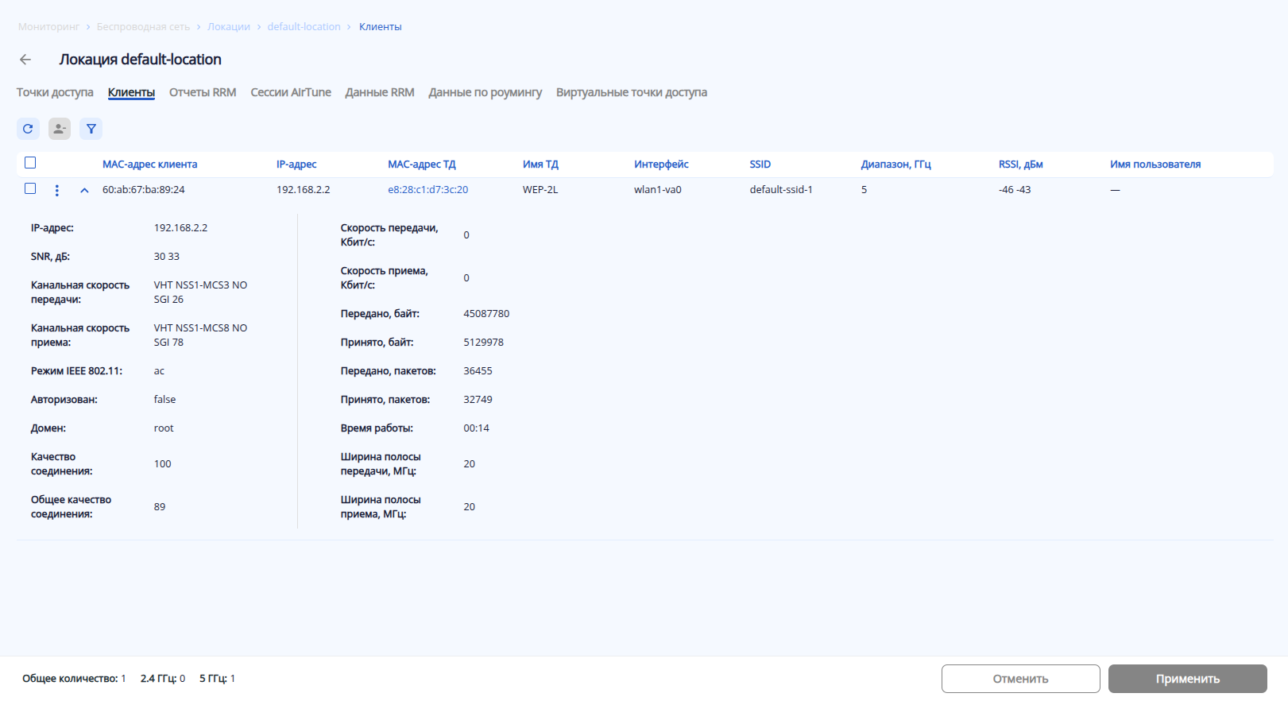
Task: Click the Авторизован value false
Action: [165, 400]
